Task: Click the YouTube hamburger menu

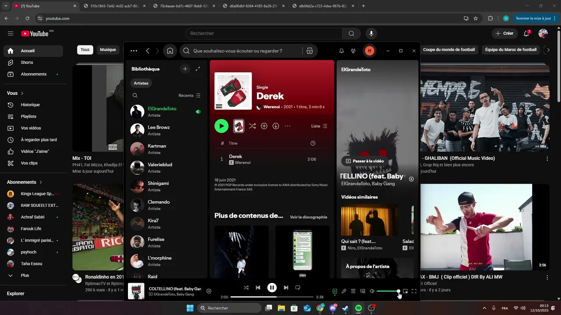Action: pos(11,34)
